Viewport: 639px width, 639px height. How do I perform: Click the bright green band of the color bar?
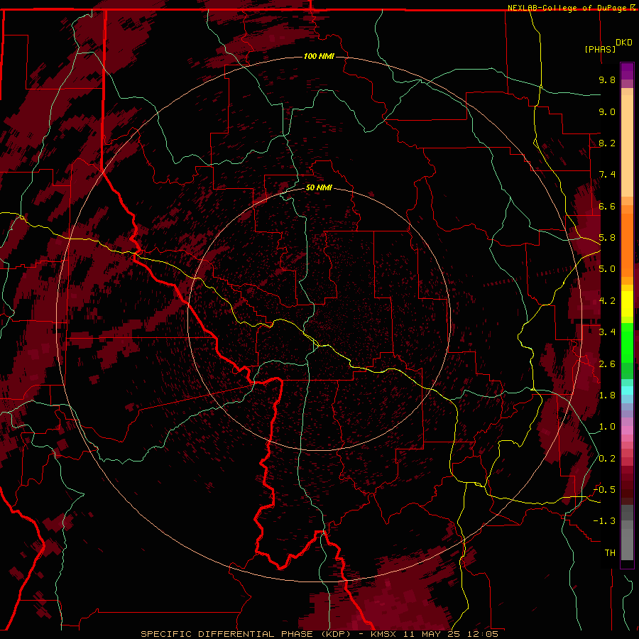pos(627,343)
